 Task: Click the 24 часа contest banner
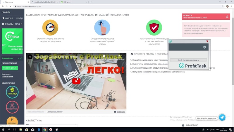tap(12, 41)
